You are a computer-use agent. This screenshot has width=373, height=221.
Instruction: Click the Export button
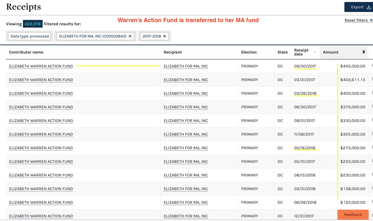[358, 7]
